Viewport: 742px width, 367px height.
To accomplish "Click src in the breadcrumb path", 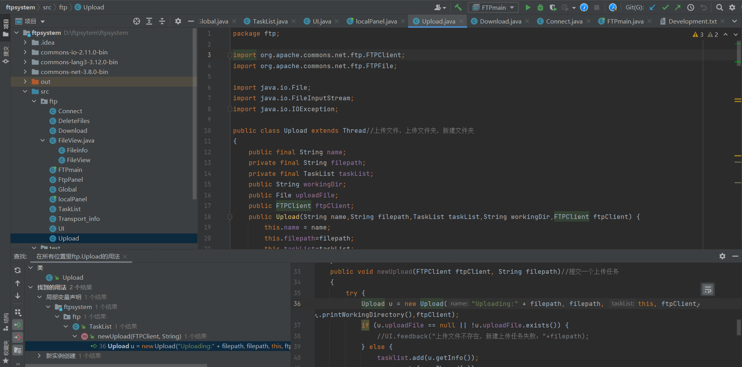I will pos(47,7).
